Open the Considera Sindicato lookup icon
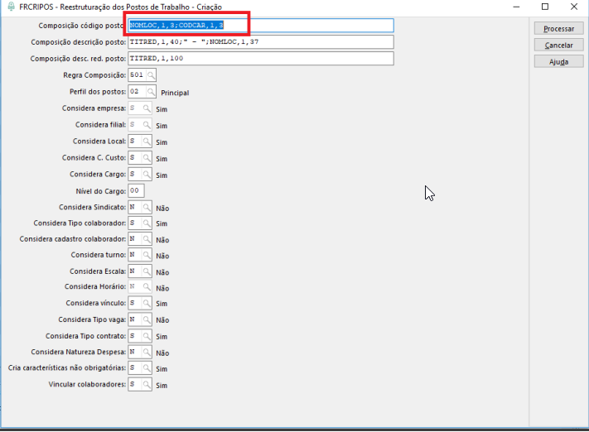The image size is (589, 432). point(147,207)
